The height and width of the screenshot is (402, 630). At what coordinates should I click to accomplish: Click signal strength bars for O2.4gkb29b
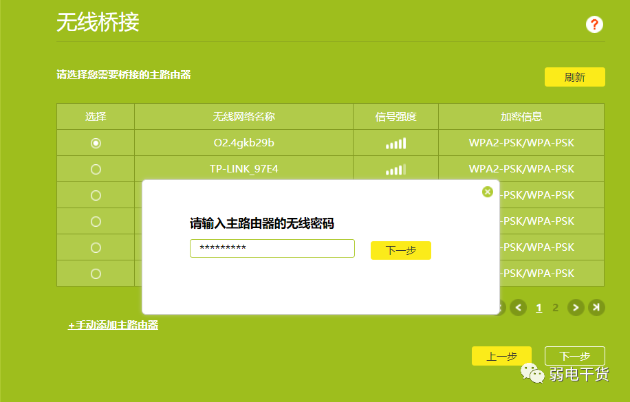pos(395,143)
